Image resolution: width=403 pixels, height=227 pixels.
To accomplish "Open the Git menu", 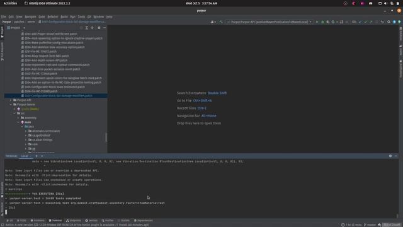I will pos(89,17).
